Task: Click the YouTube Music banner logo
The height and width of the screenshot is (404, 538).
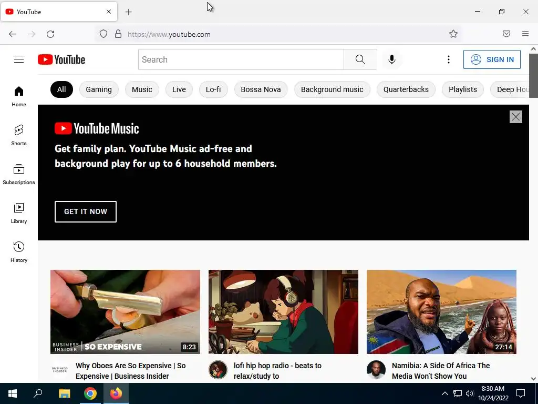Action: click(x=97, y=128)
